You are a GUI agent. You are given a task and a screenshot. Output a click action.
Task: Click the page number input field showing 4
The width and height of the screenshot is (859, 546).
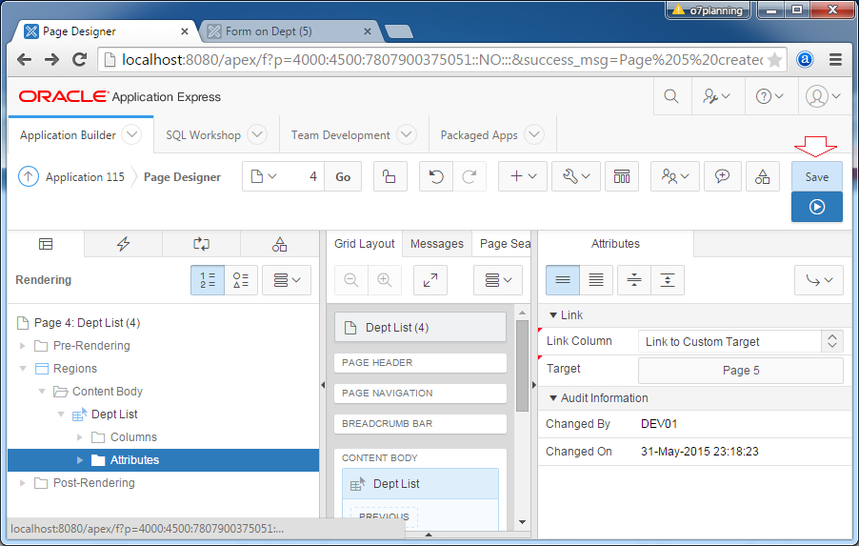[305, 176]
